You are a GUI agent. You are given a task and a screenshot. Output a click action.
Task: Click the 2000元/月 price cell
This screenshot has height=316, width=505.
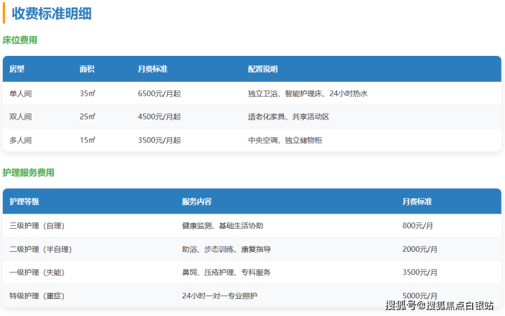(420, 249)
